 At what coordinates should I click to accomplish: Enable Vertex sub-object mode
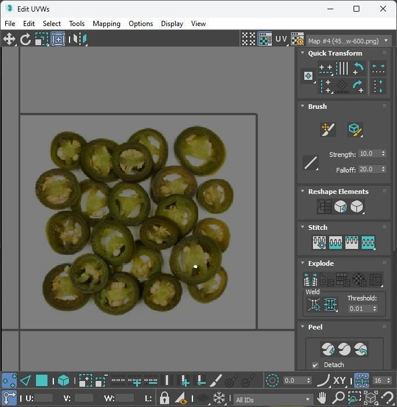point(9,380)
